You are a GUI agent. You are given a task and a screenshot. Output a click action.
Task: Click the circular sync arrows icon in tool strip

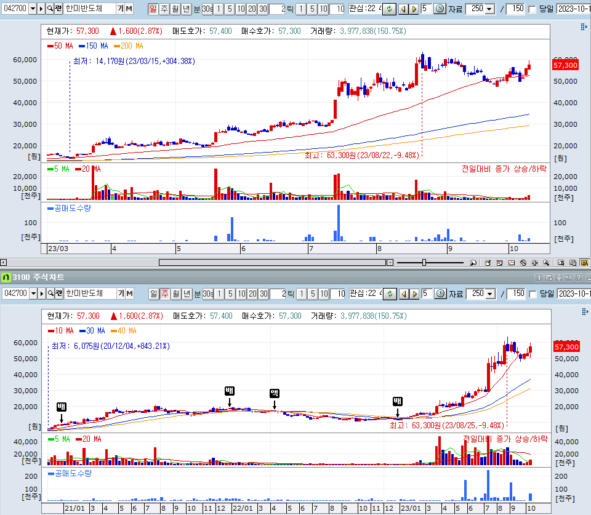(523, 263)
